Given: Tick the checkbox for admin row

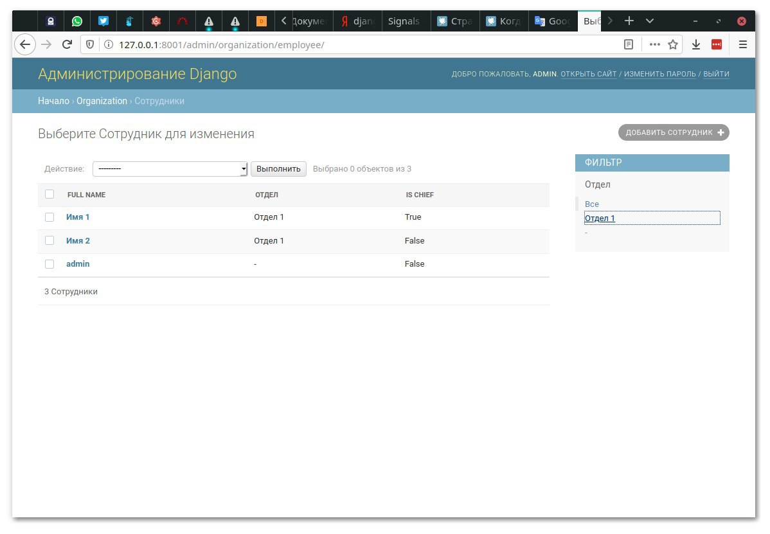Looking at the screenshot, I should (49, 264).
